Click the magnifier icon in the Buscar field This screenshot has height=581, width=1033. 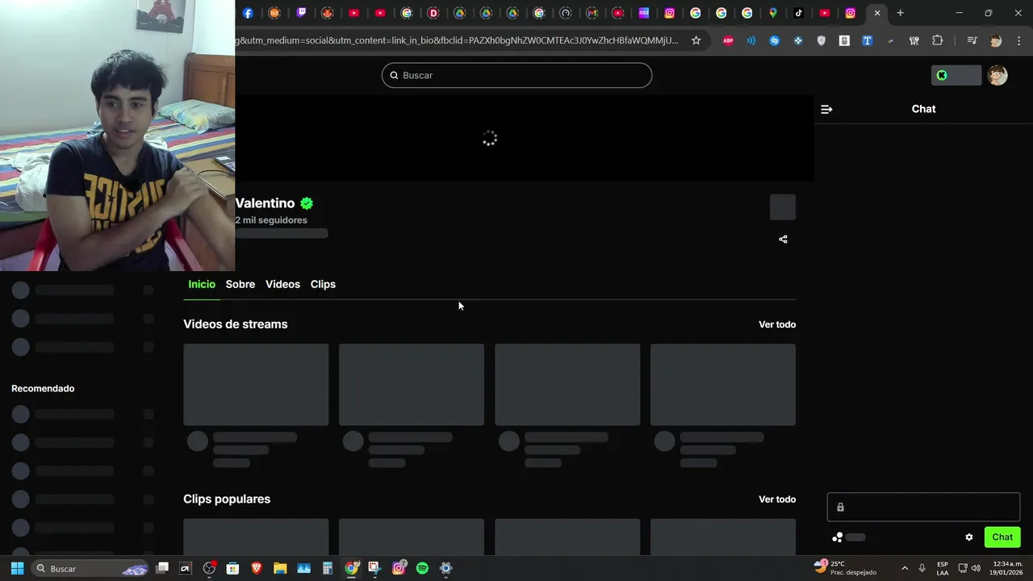tap(394, 75)
